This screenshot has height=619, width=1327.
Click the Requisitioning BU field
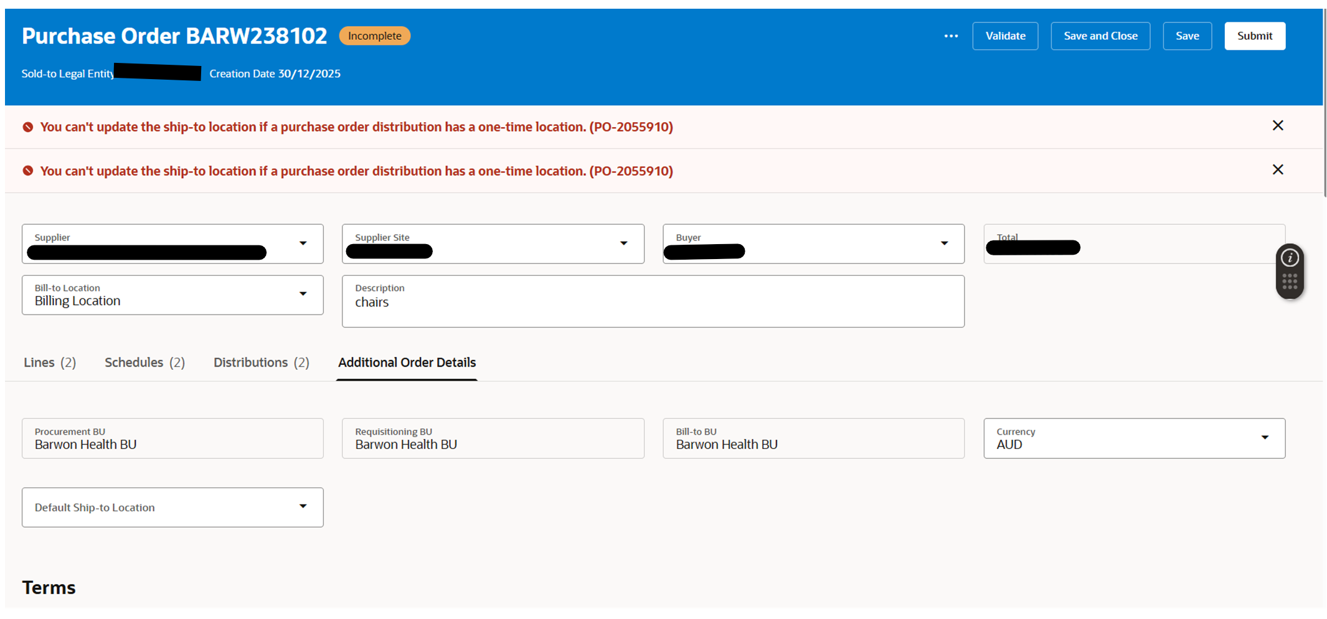(x=493, y=438)
